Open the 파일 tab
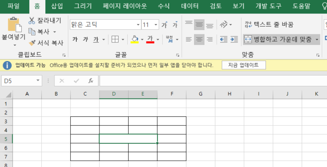This screenshot has width=327, height=167. (x=14, y=6)
